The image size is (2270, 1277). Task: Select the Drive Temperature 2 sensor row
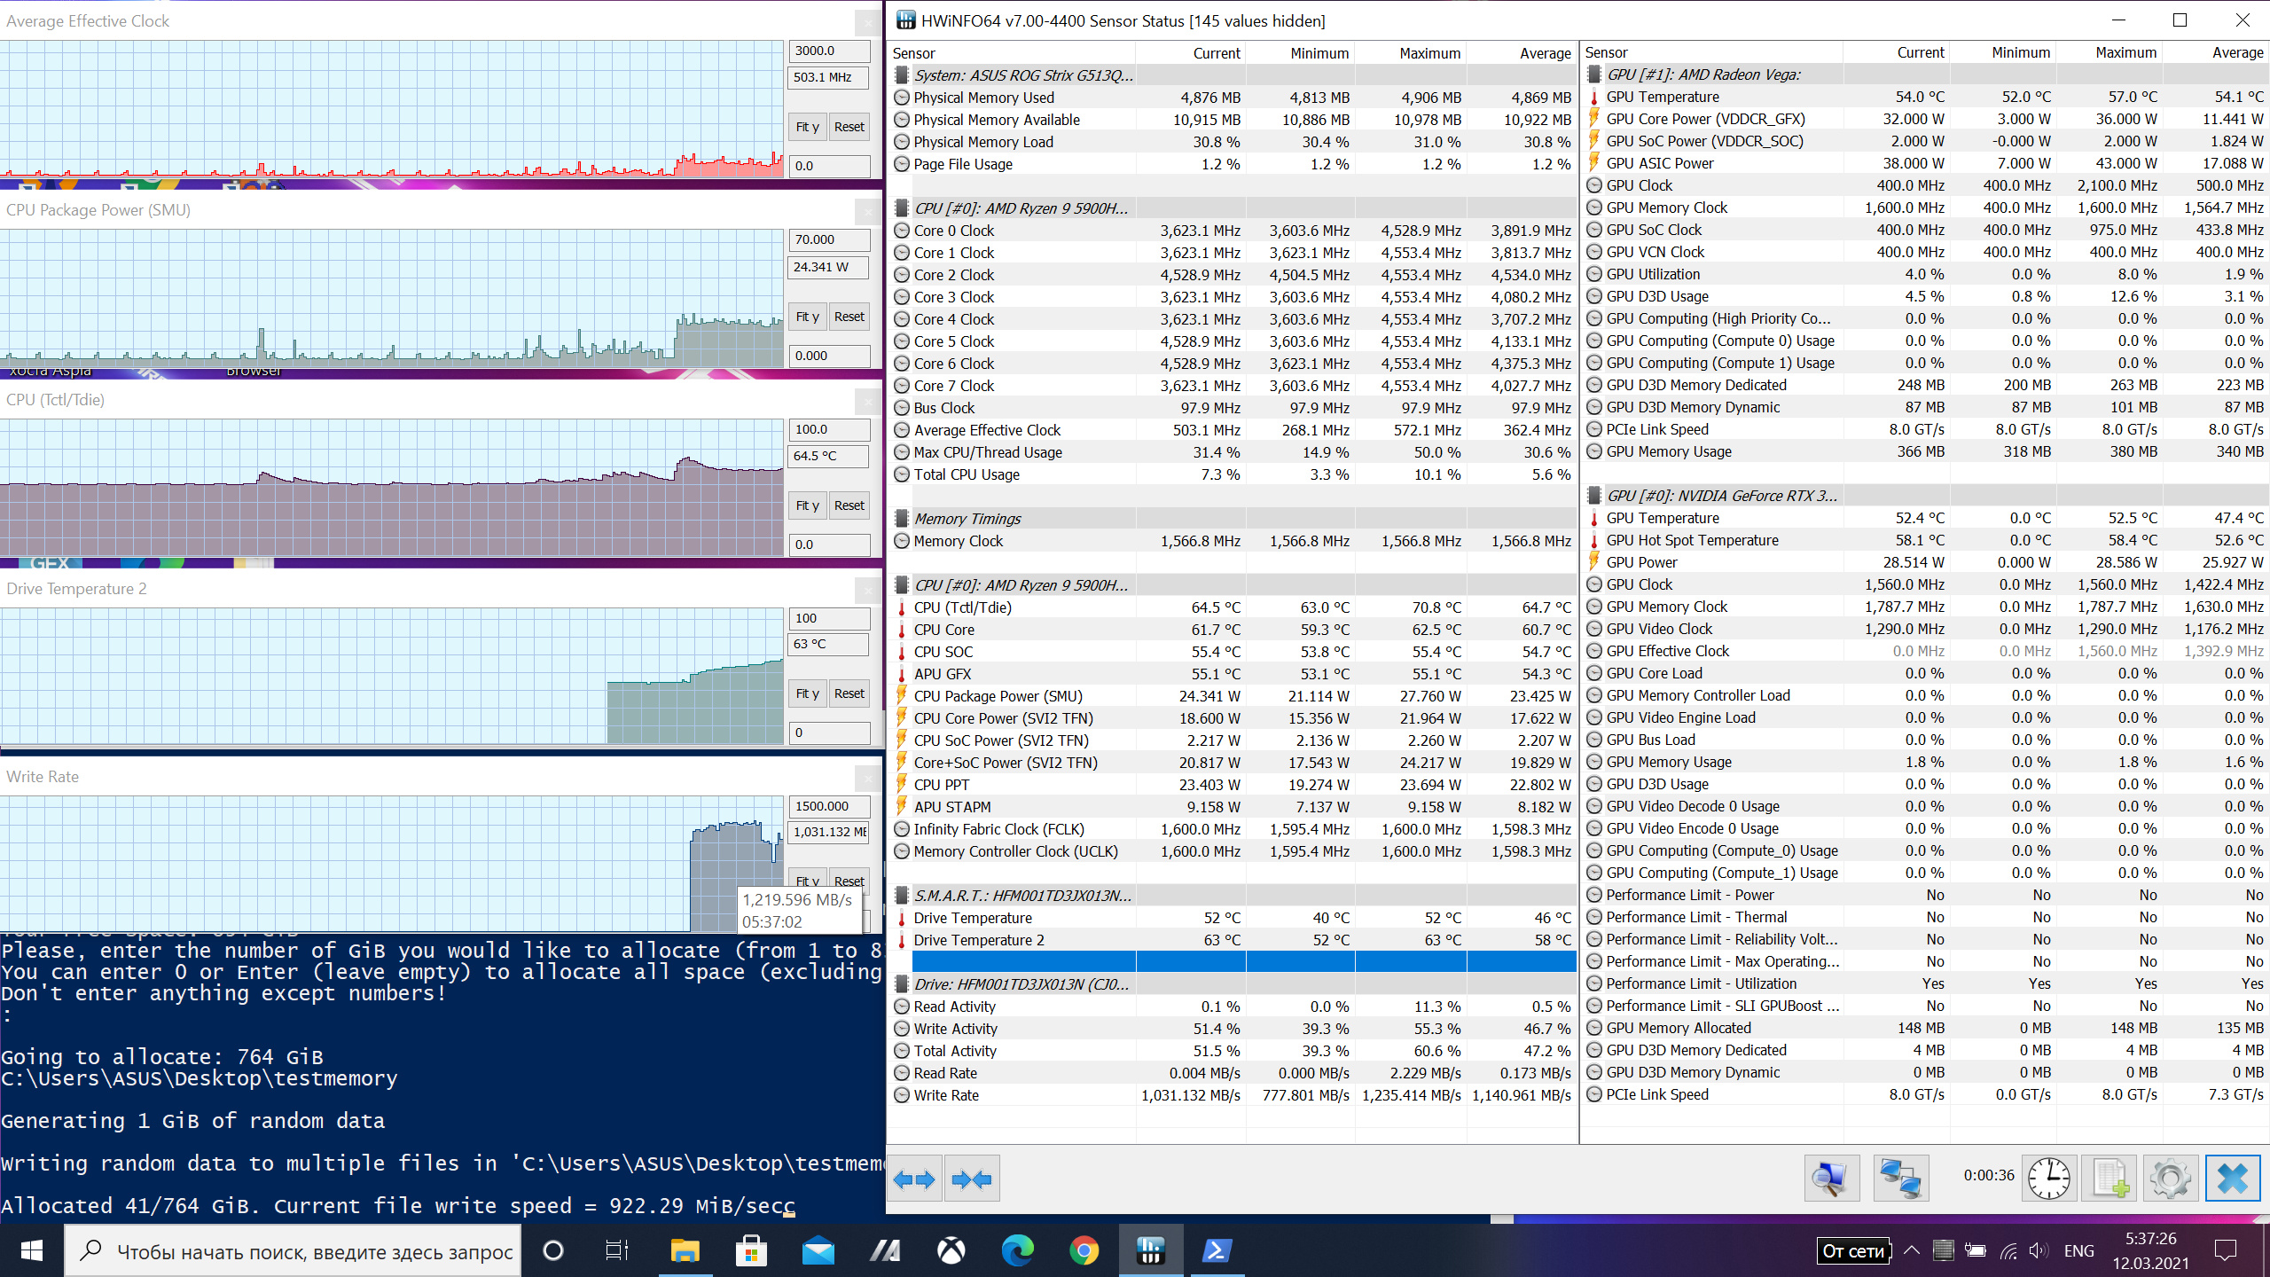pos(1233,940)
